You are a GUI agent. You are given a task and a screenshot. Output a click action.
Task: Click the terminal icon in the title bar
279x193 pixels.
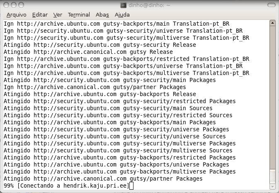123,5
